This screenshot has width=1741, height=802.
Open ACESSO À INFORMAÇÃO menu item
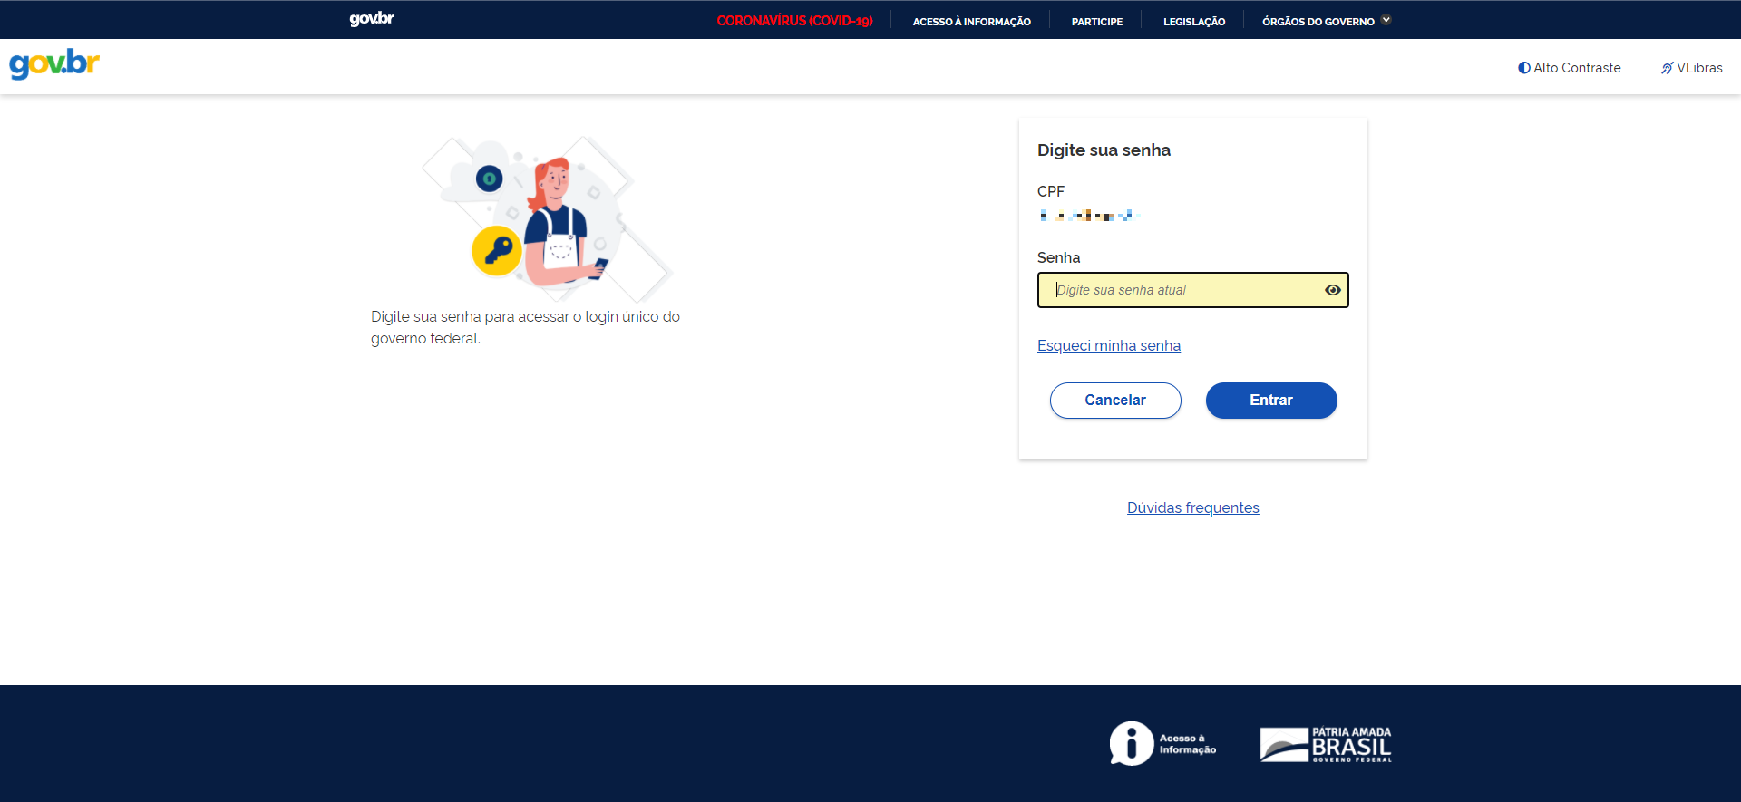point(971,21)
